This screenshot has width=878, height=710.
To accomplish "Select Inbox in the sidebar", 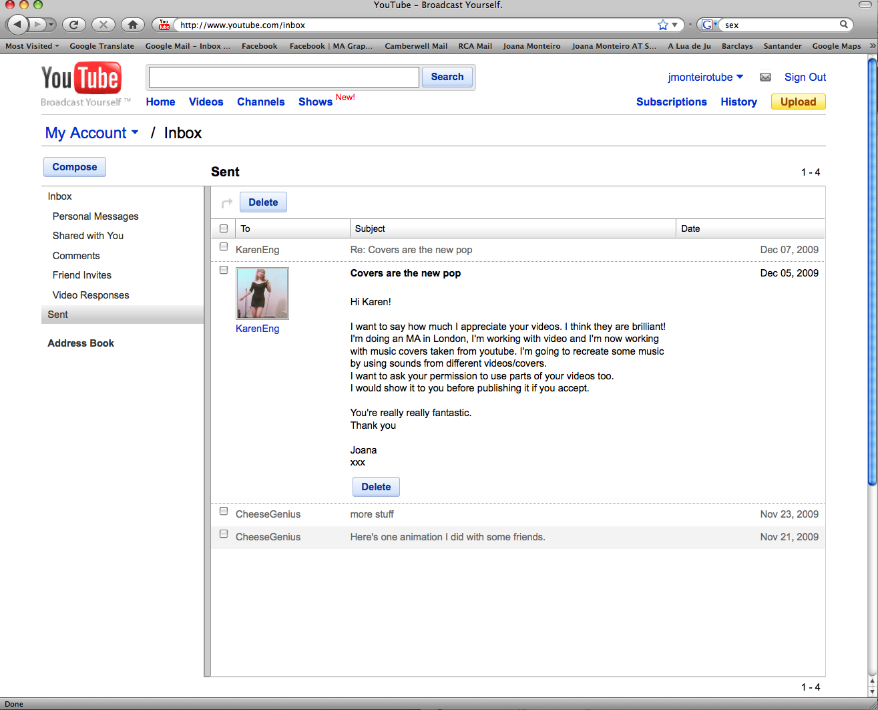I will tap(59, 196).
